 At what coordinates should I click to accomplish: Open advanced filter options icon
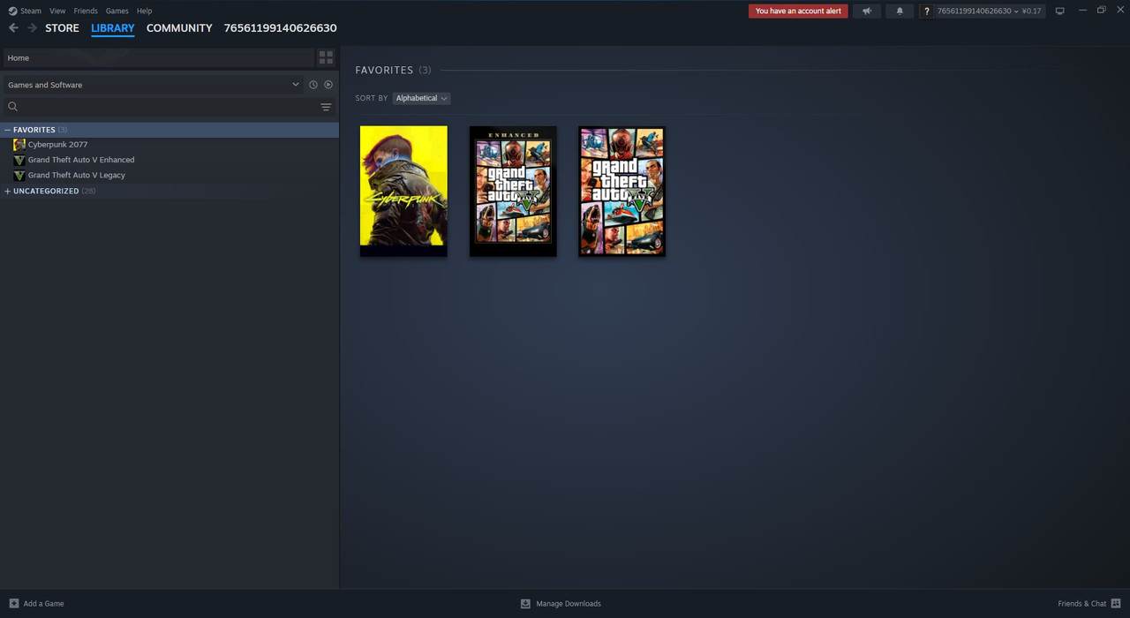click(326, 107)
